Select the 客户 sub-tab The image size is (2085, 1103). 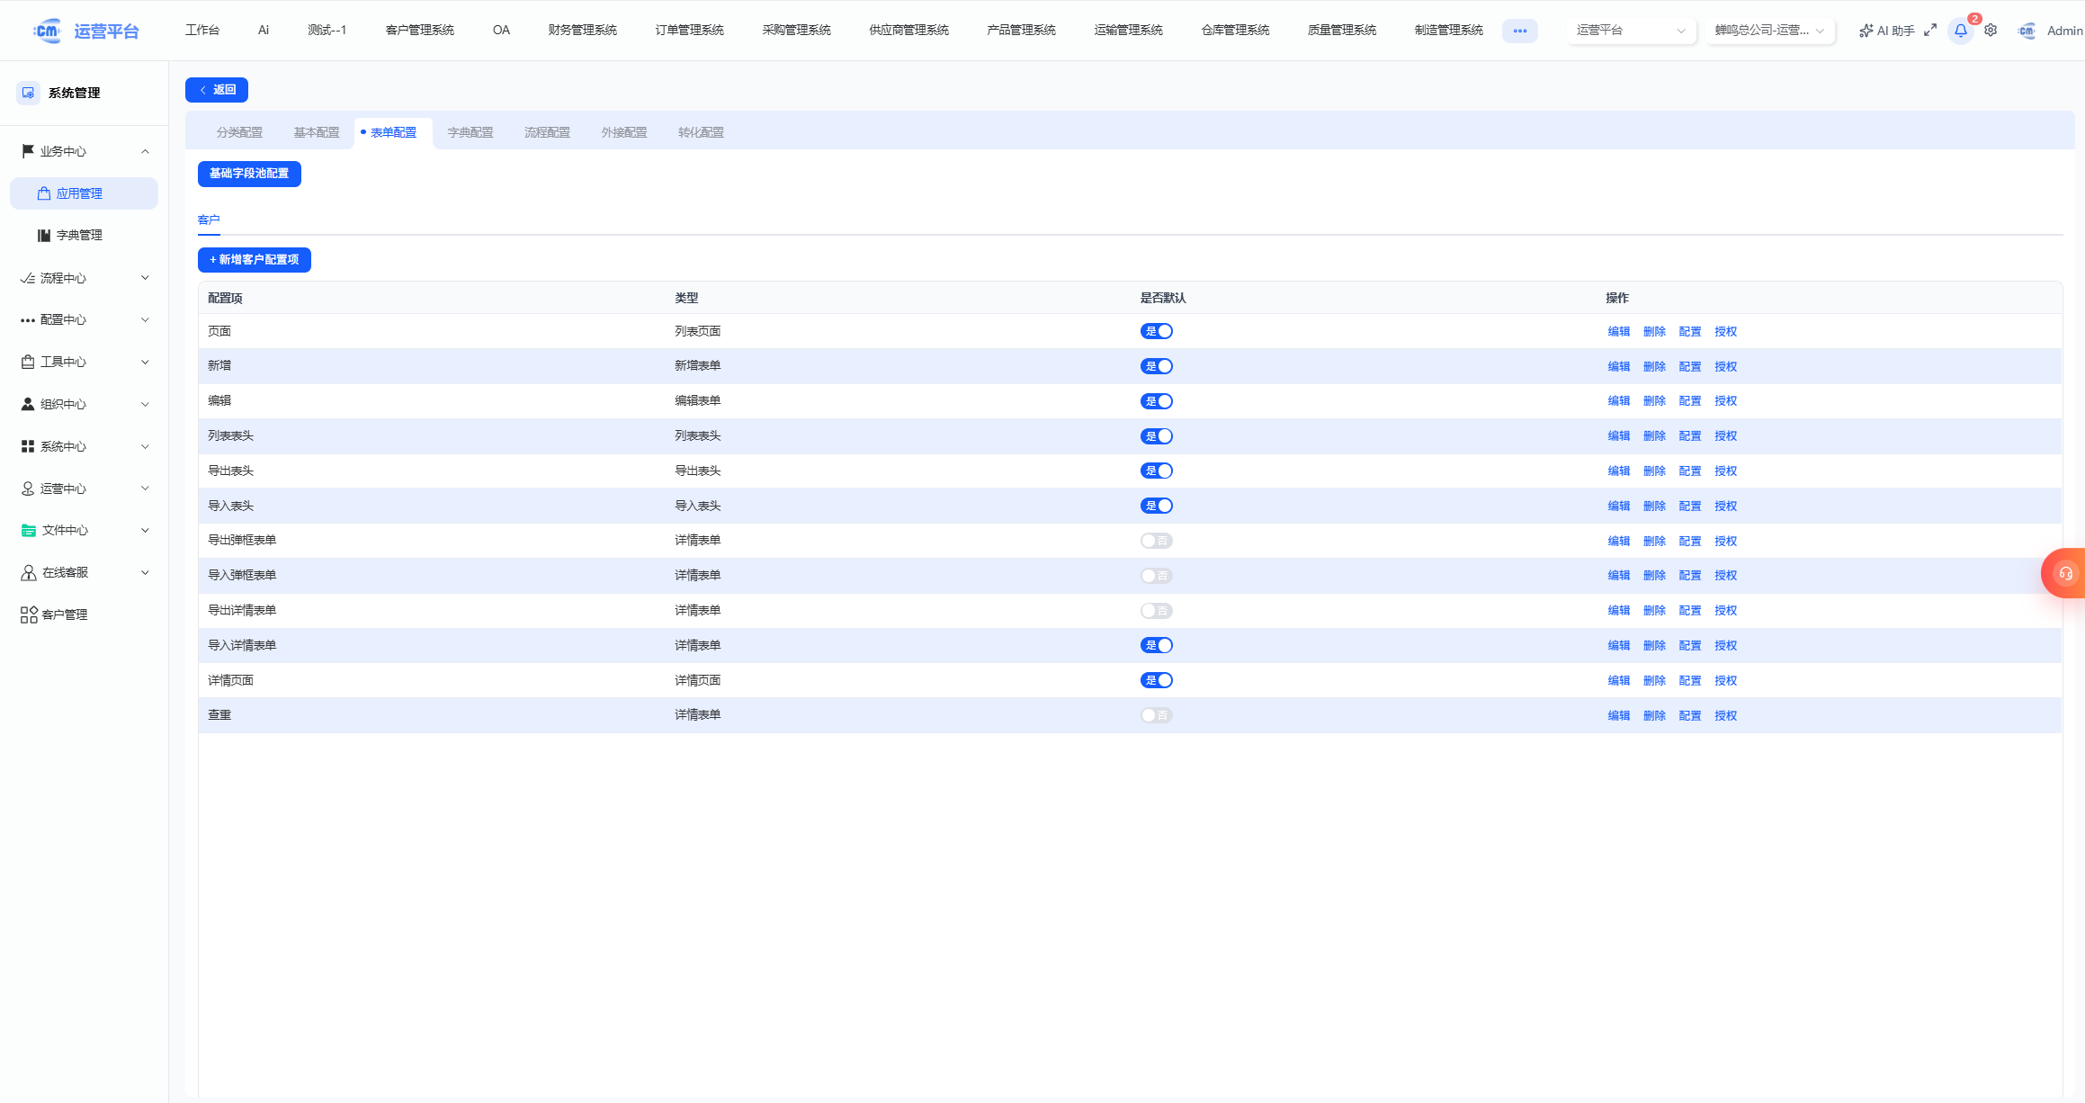click(x=209, y=220)
